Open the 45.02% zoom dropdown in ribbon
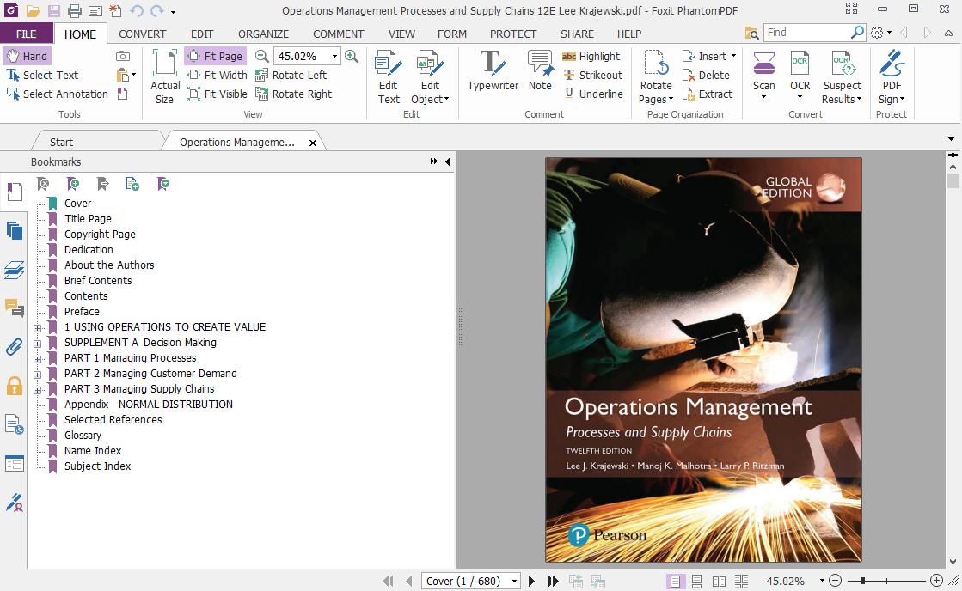 coord(335,56)
